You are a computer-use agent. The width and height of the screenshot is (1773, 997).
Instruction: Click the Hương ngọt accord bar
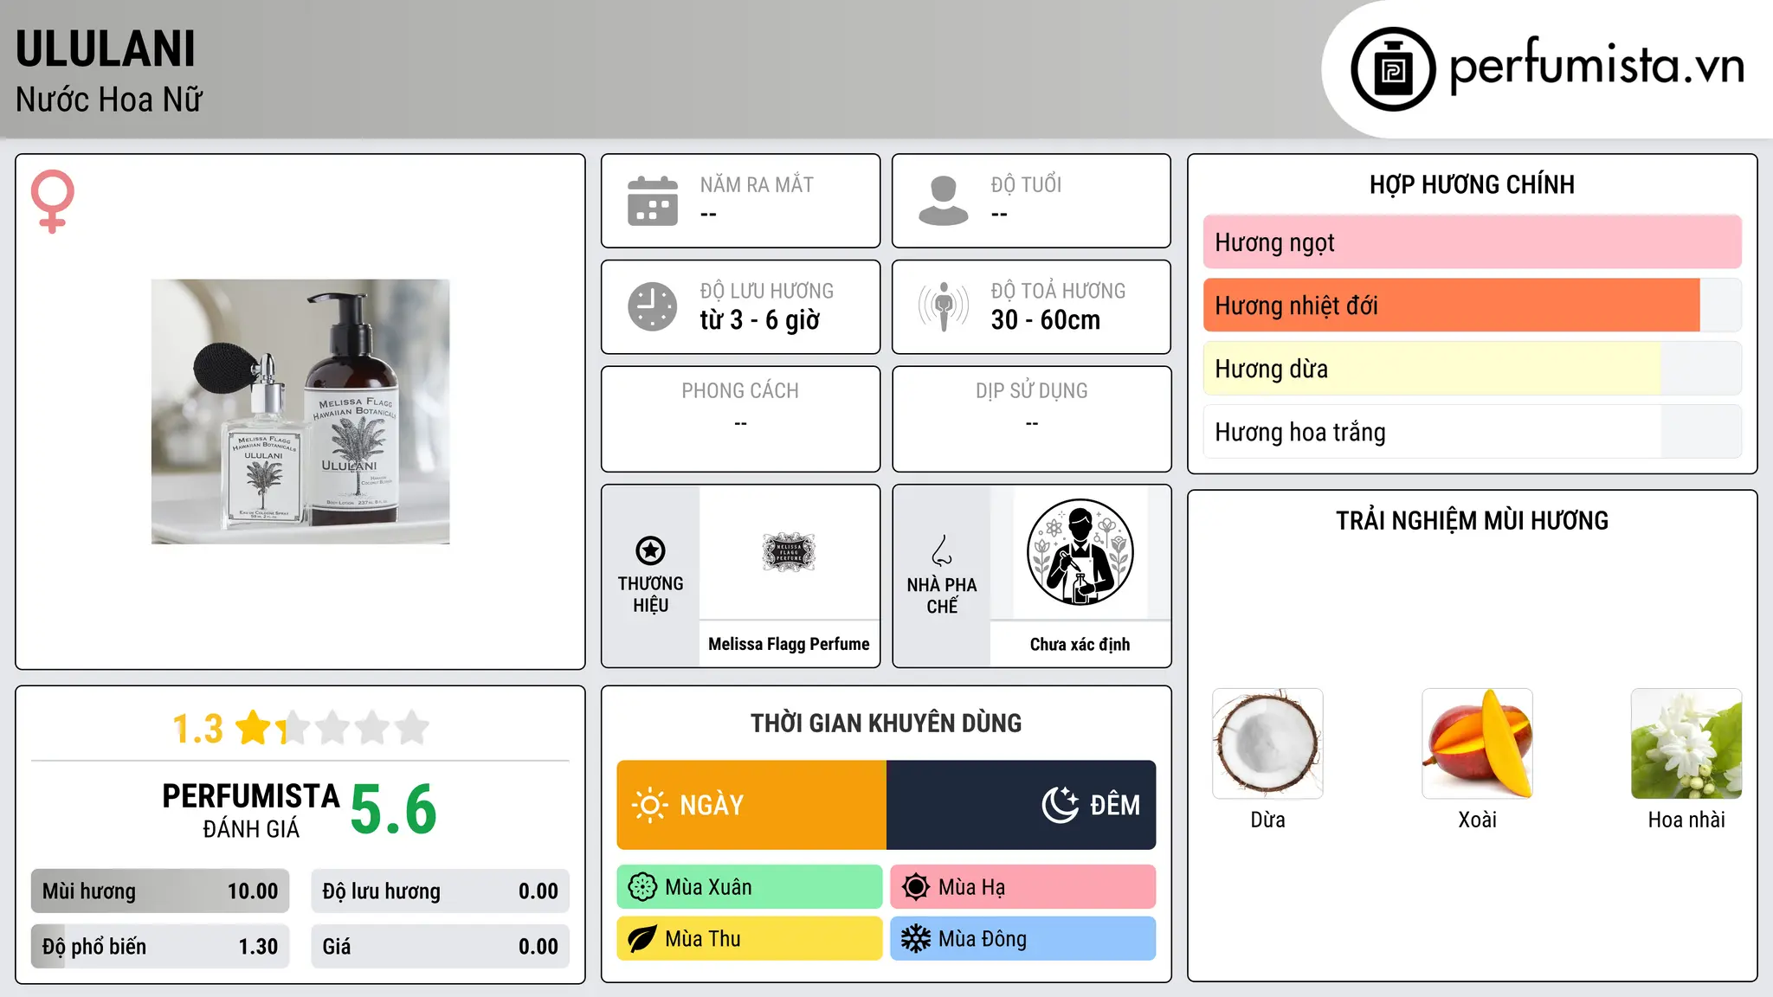[1473, 242]
